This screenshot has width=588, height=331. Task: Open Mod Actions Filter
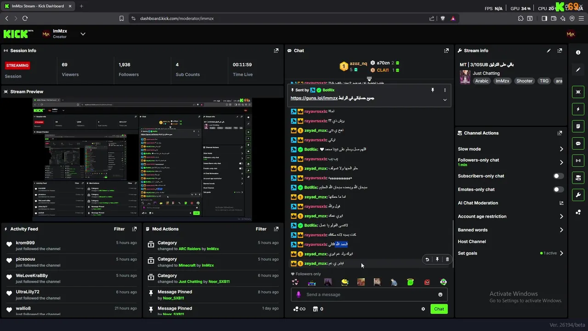[261, 229]
